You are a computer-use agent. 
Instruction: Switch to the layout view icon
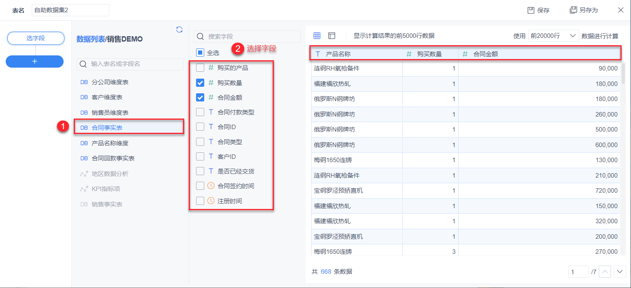coord(332,36)
